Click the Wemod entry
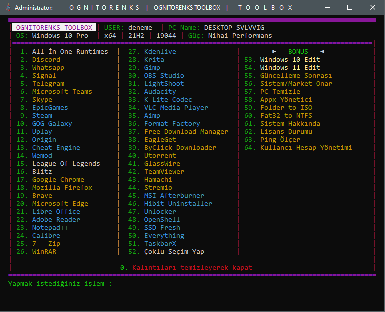This screenshot has height=312, width=385. click(x=42, y=156)
